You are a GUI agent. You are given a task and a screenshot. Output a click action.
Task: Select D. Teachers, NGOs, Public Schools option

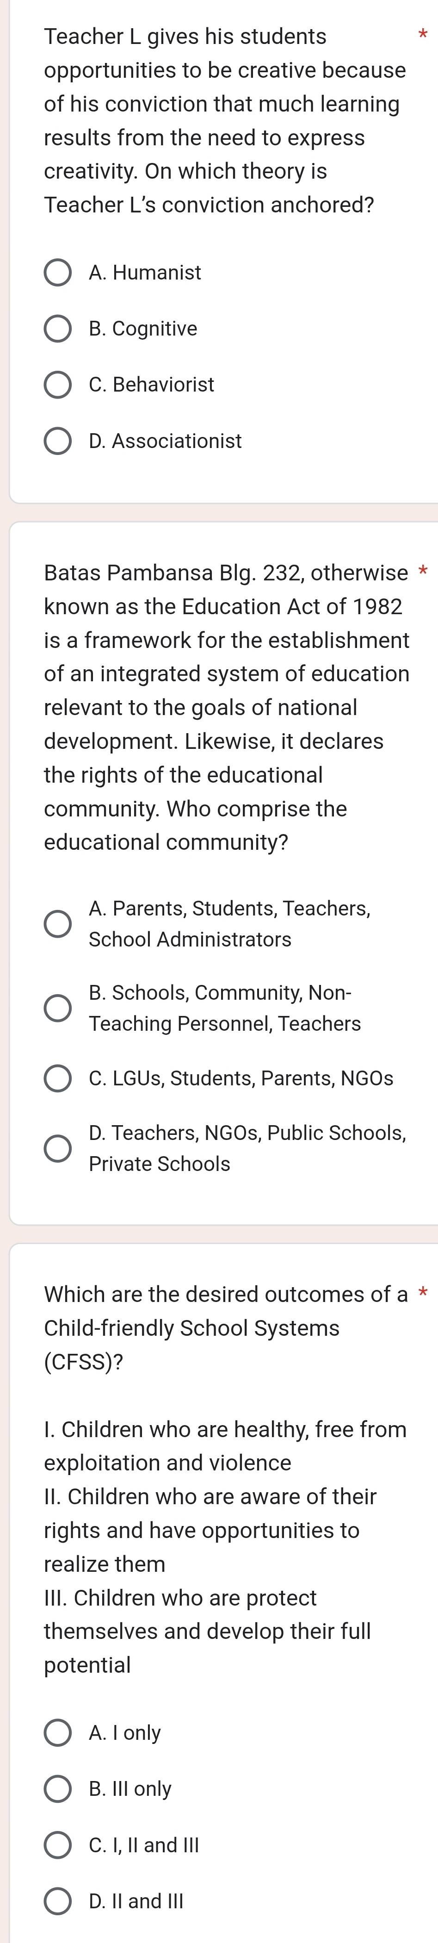tap(57, 1149)
